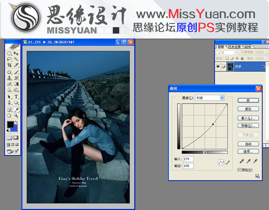Select the Move tool
Image resolution: width=269 pixels, height=210 pixels.
[16, 53]
